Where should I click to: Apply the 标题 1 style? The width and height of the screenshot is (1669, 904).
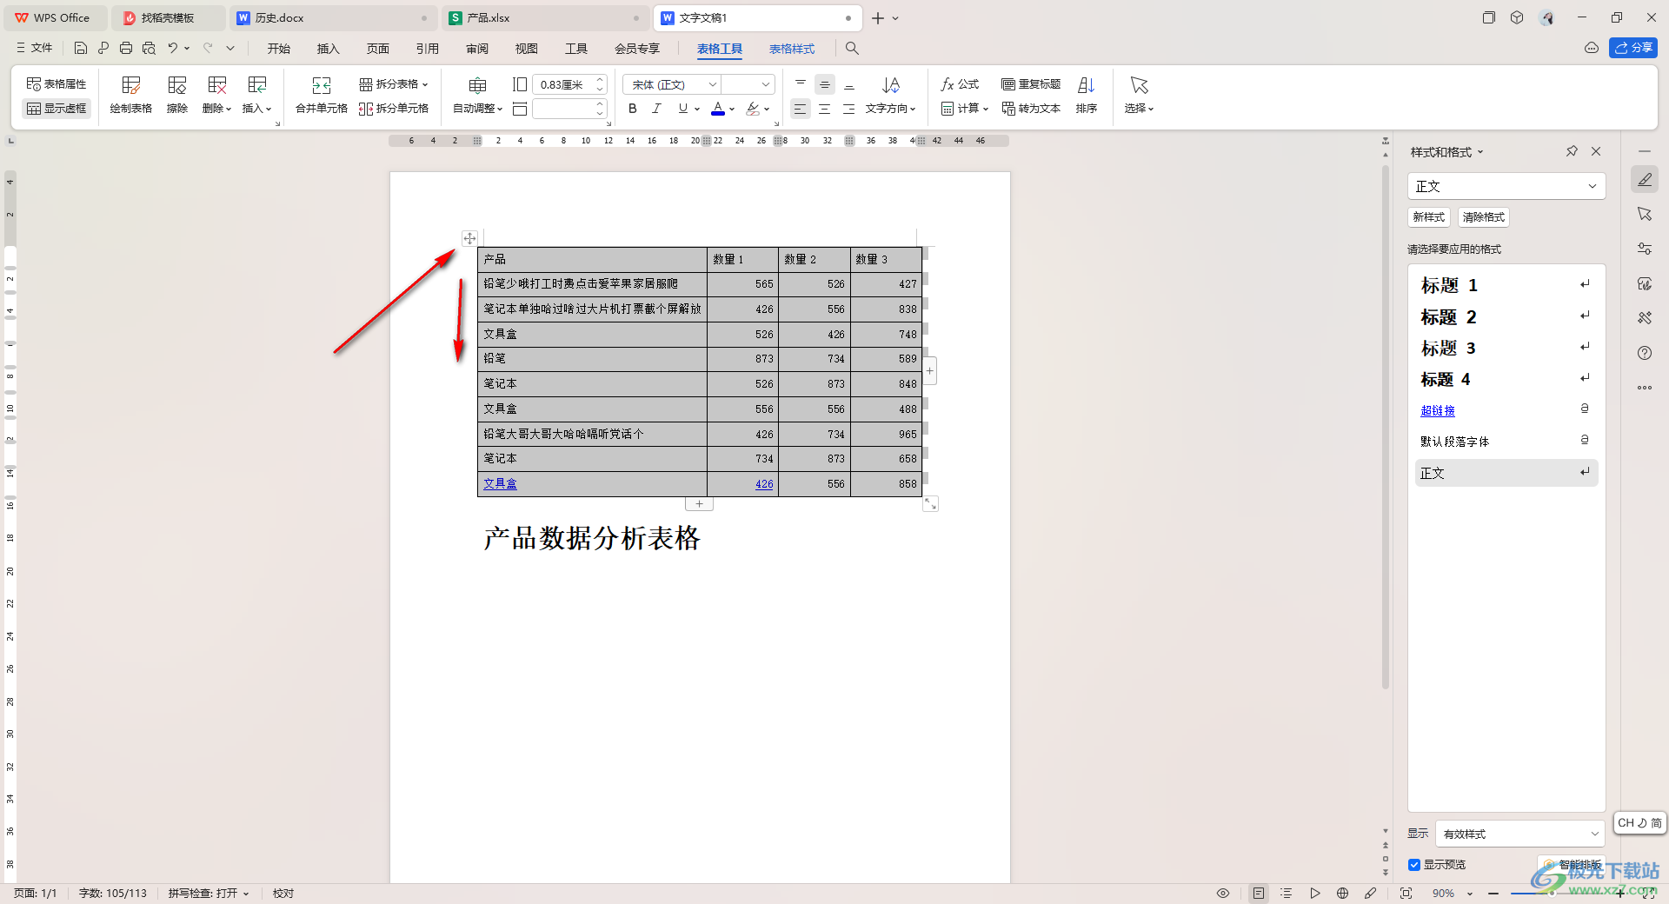pos(1506,285)
